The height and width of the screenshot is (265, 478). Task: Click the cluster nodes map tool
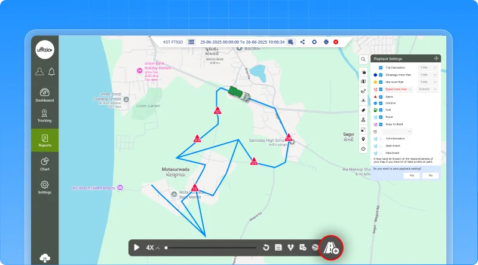[363, 100]
